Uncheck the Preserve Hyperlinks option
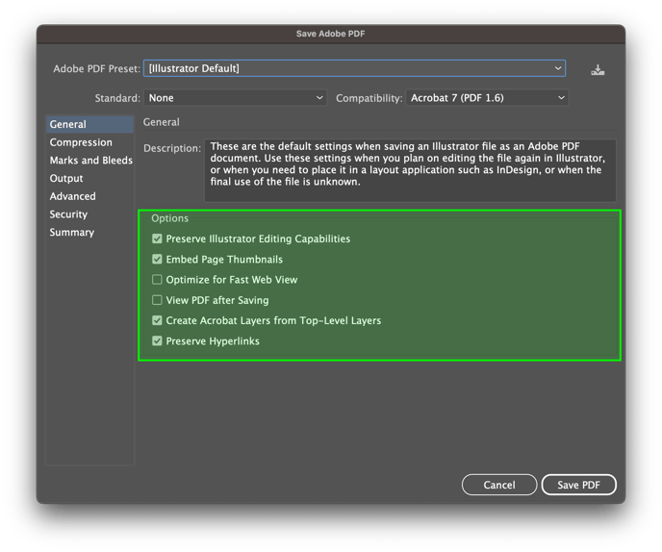The image size is (662, 552). pos(158,341)
